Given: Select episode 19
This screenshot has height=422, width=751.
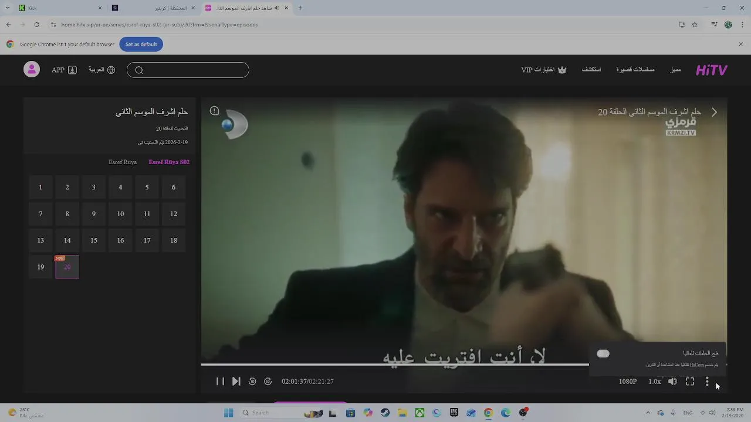Looking at the screenshot, I should [x=40, y=267].
